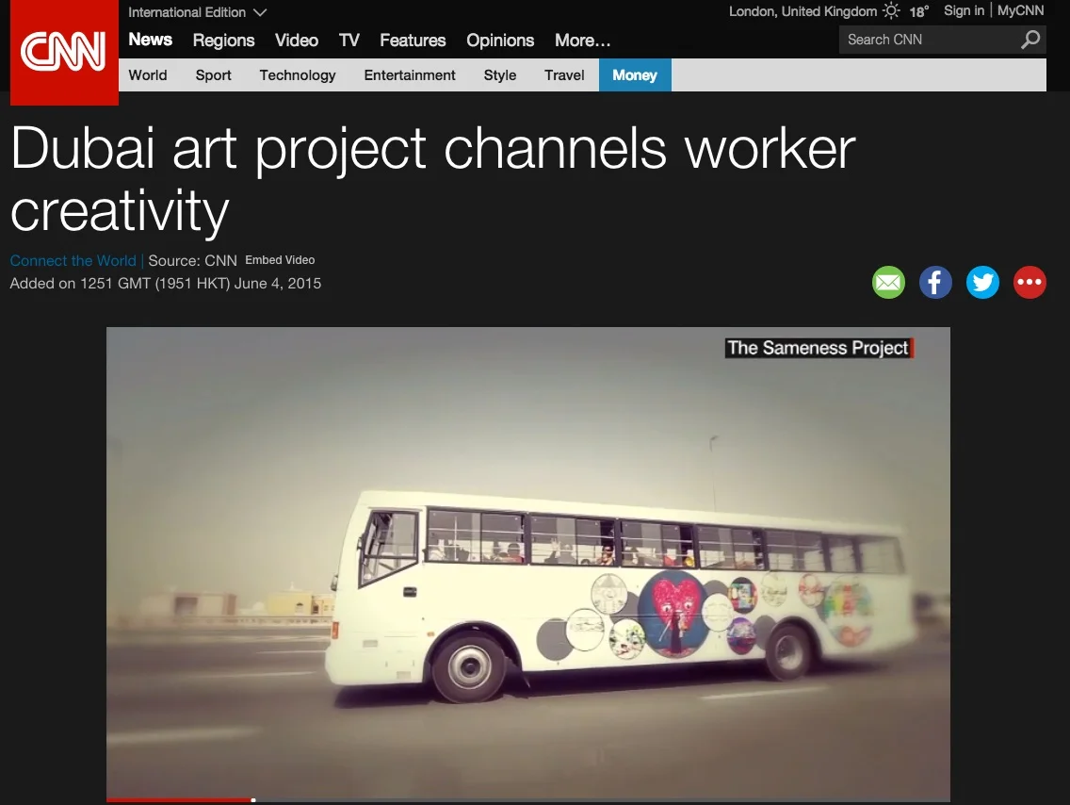Open the News menu item
Screen dimensions: 1070x805
pos(150,40)
